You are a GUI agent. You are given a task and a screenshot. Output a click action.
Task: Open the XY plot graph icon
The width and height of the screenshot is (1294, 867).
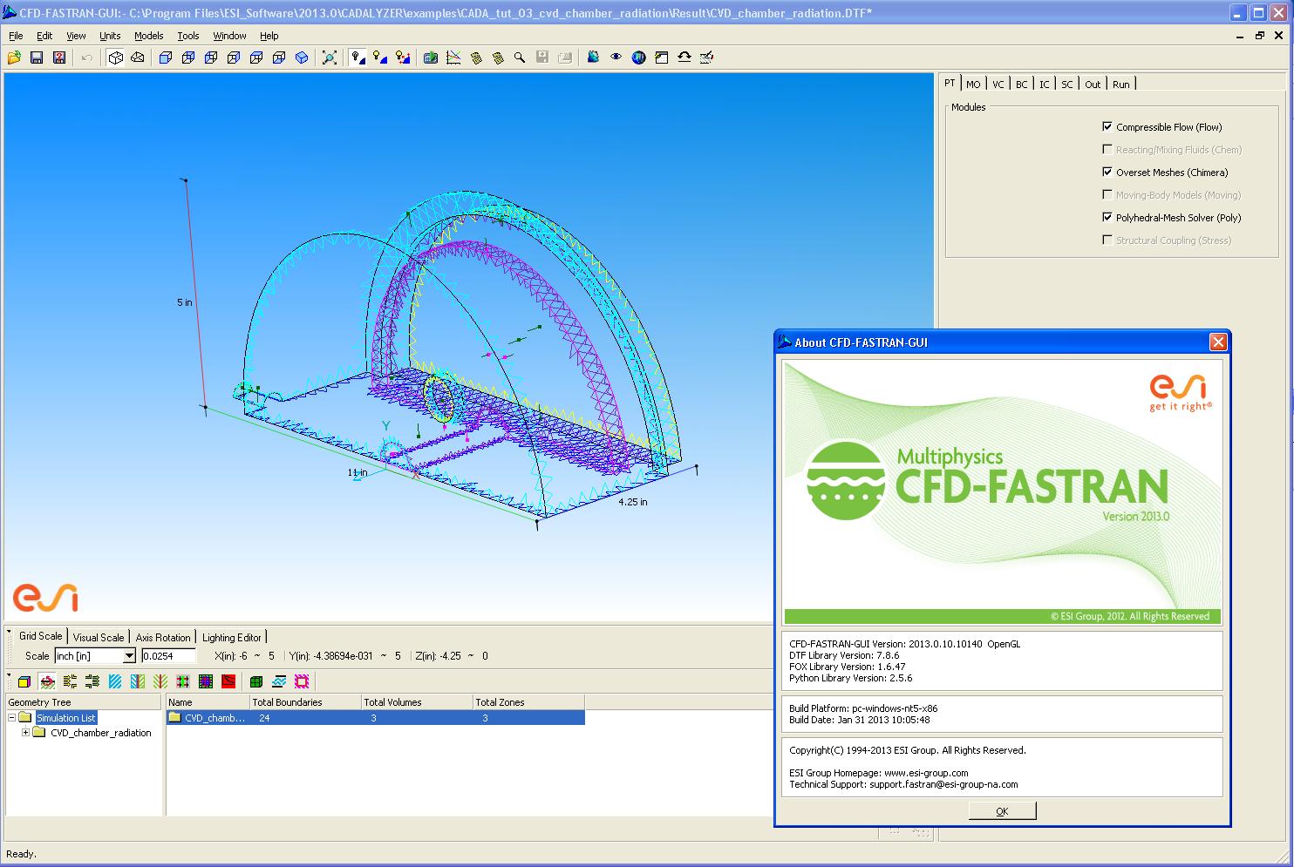coord(453,58)
